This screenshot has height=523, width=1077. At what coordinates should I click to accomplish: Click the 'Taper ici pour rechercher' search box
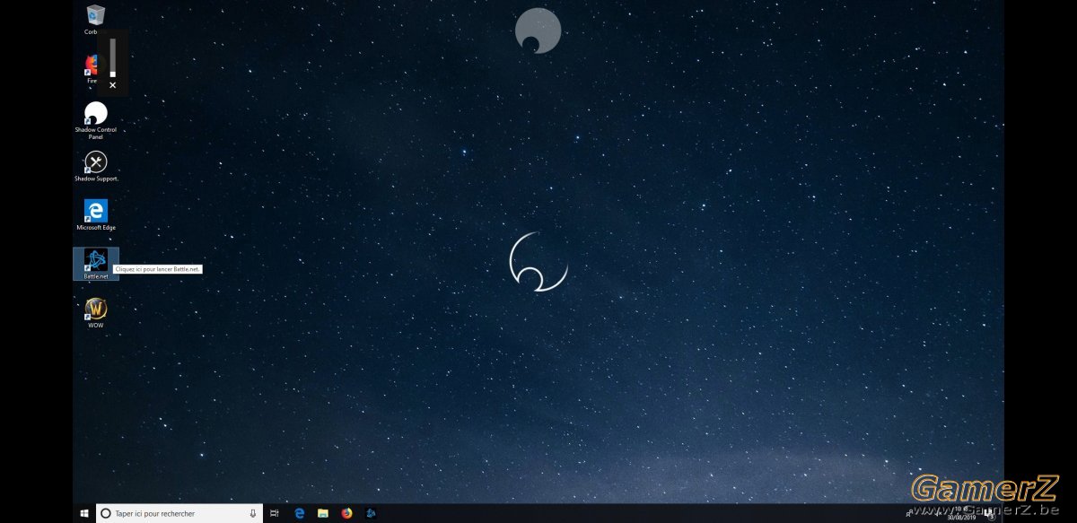179,513
